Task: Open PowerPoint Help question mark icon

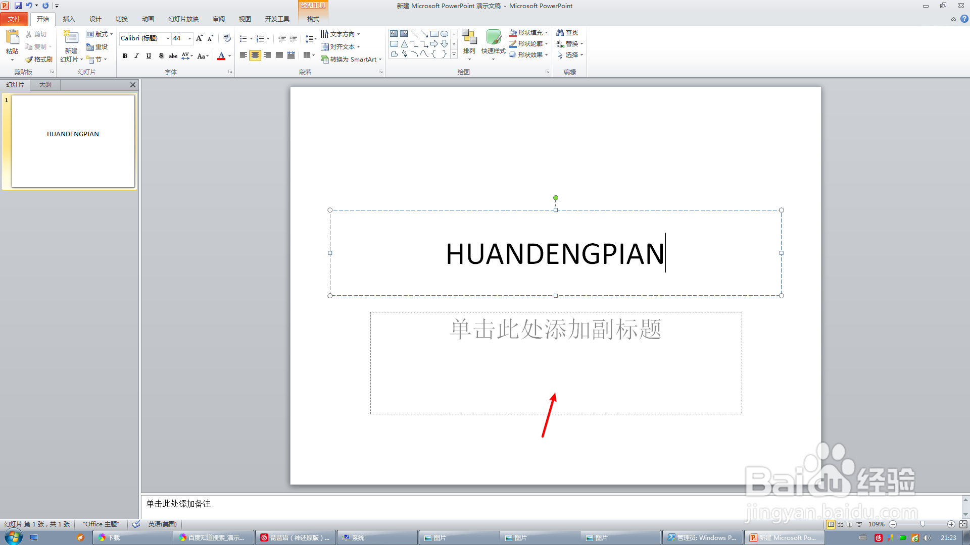Action: 964,19
